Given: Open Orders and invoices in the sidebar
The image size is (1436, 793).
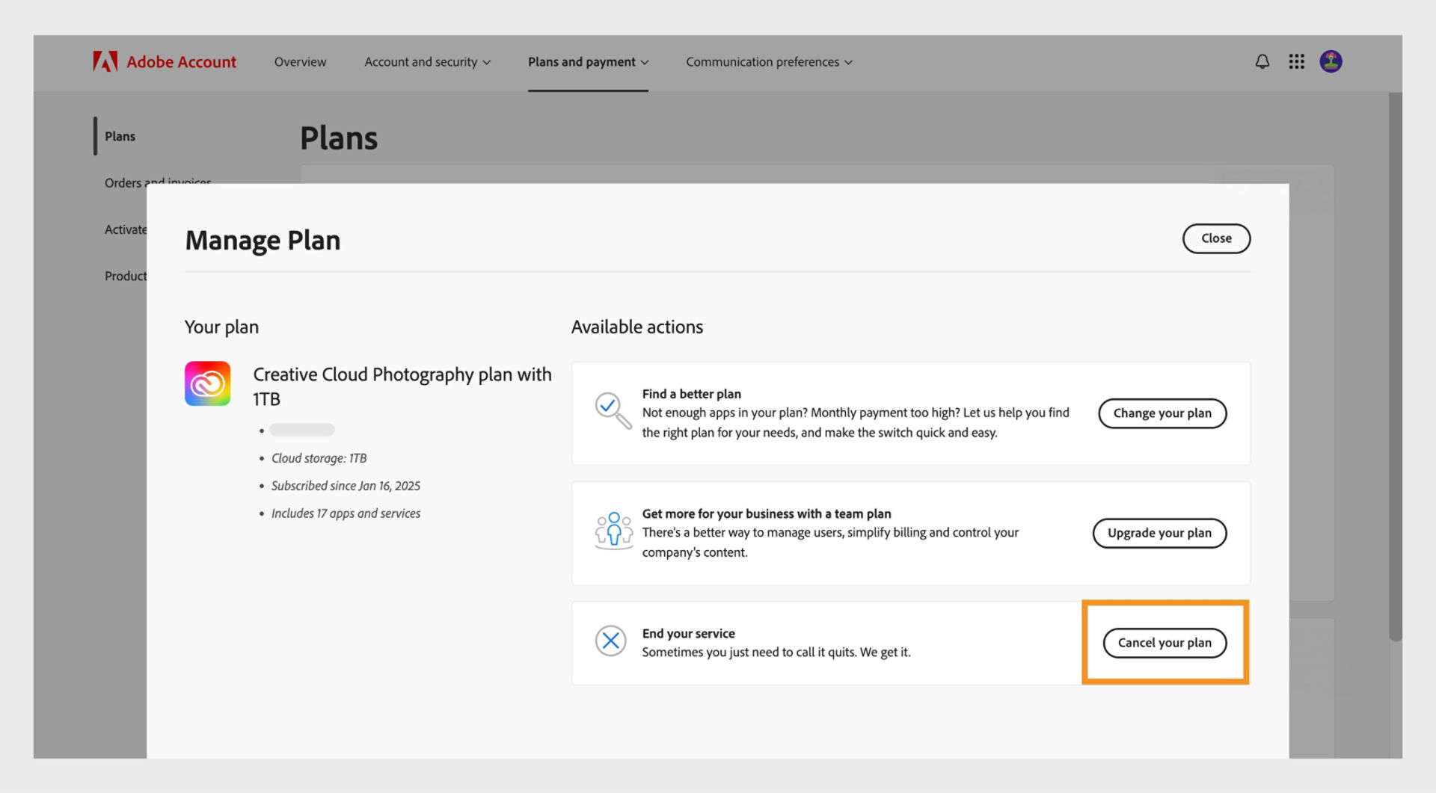Looking at the screenshot, I should pyautogui.click(x=157, y=182).
